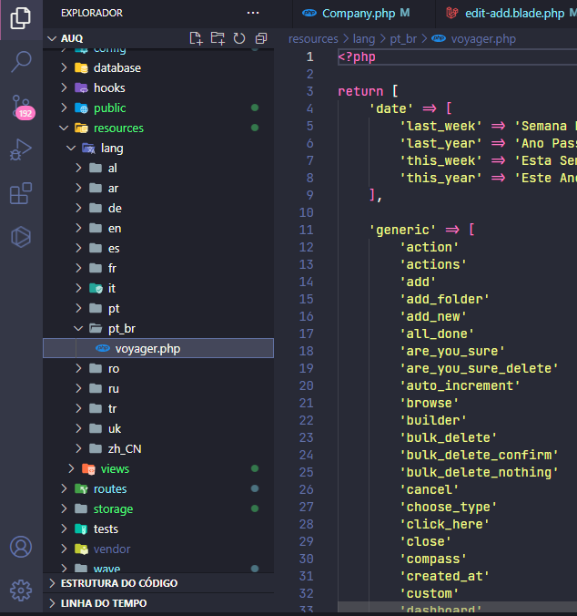Open Explorer more actions ellipsis menu

pyautogui.click(x=253, y=13)
